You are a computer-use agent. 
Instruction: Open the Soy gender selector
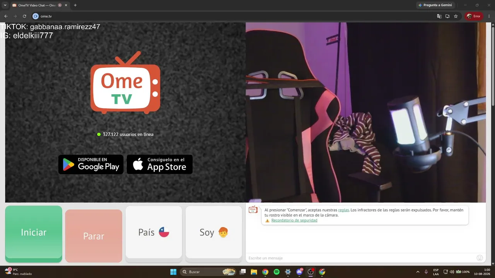[214, 232]
